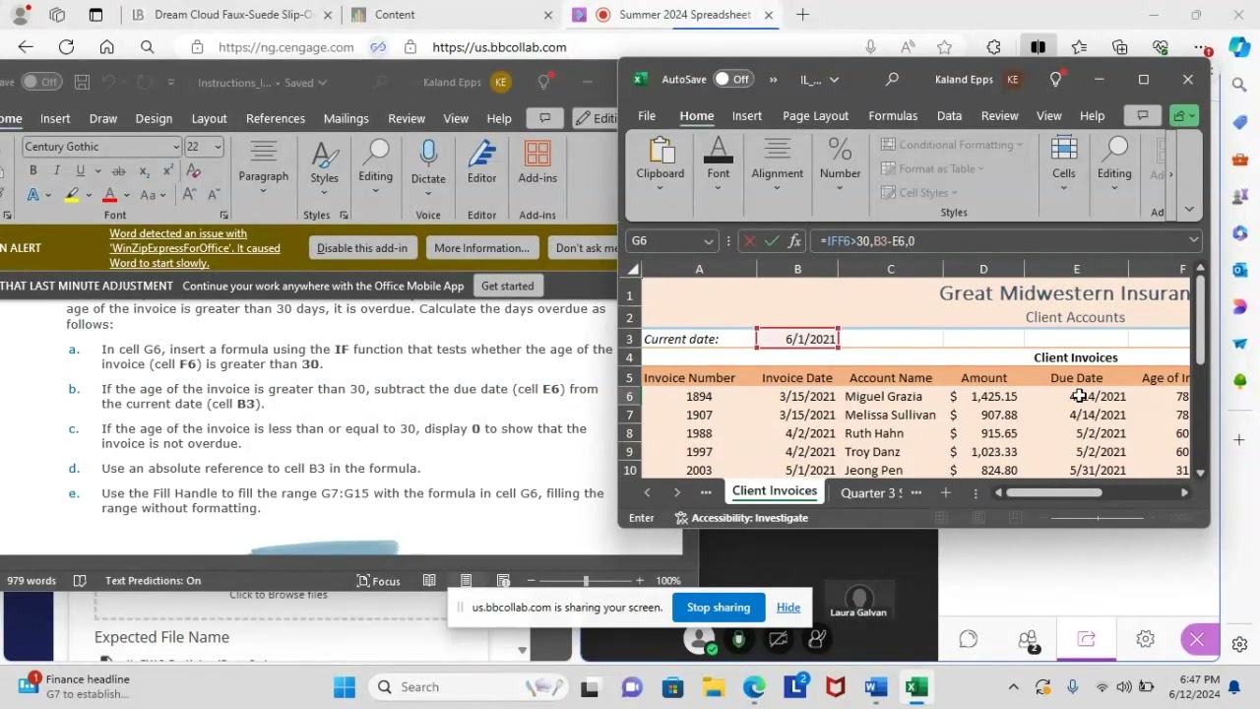Screen dimensions: 1260x709
Task: Click the Subscript button in Word
Action: point(146,170)
